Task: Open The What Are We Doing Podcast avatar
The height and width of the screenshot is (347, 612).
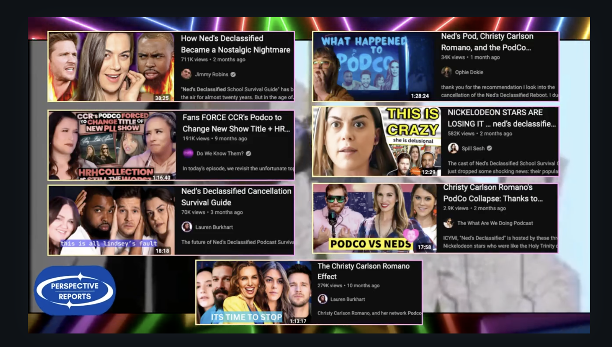Action: coord(448,223)
